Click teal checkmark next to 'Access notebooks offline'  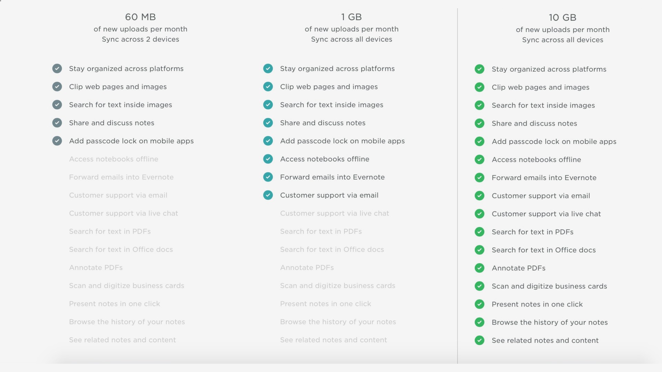pyautogui.click(x=268, y=159)
